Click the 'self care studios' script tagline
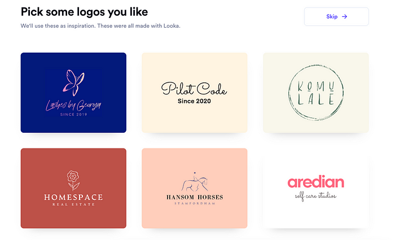The image size is (395, 240). click(315, 196)
